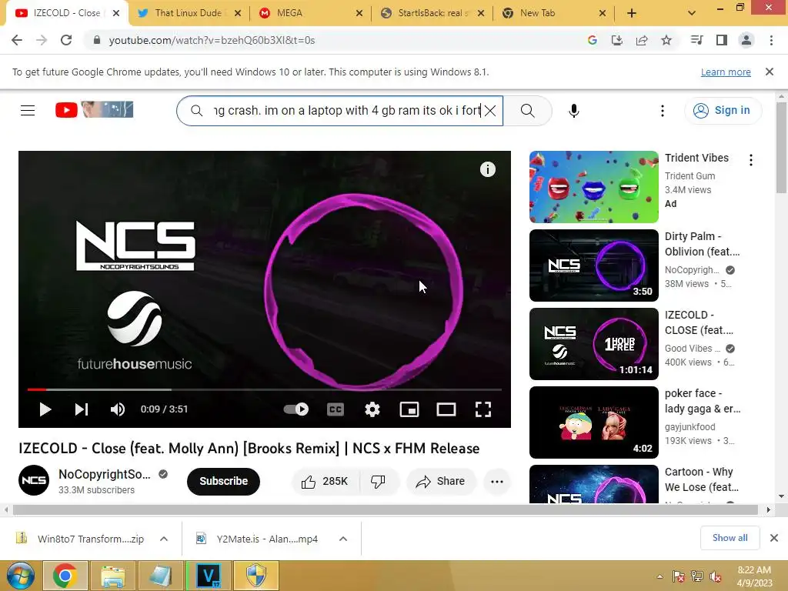Expand Win8to7 Transform zip download options
This screenshot has height=591, width=788.
(x=164, y=539)
